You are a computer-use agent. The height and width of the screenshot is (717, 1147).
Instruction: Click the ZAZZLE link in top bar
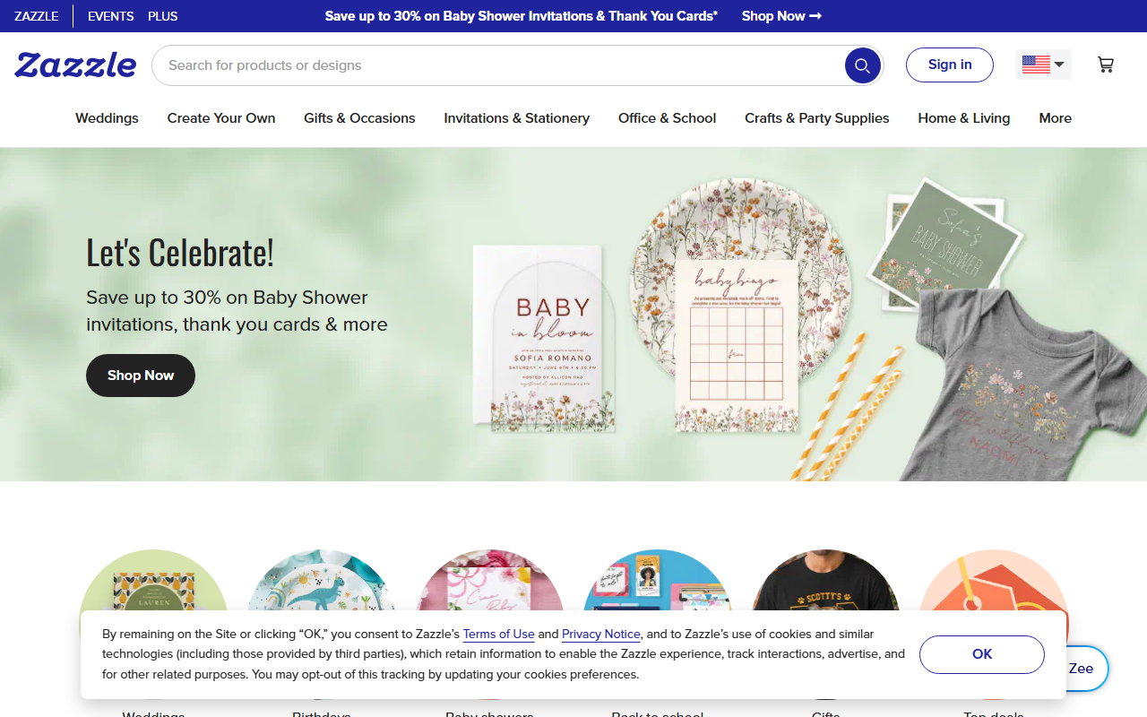point(37,16)
